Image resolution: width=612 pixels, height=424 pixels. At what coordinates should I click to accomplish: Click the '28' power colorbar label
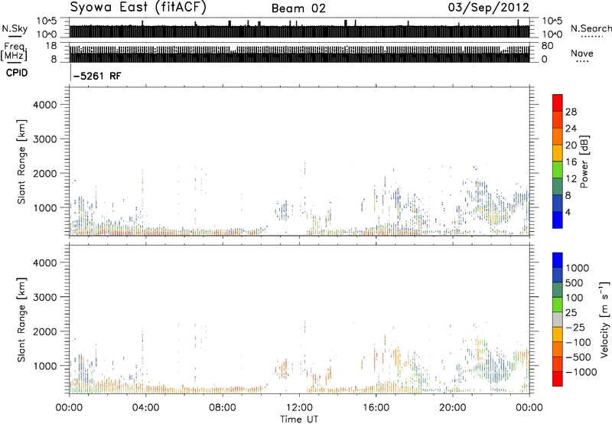(571, 112)
